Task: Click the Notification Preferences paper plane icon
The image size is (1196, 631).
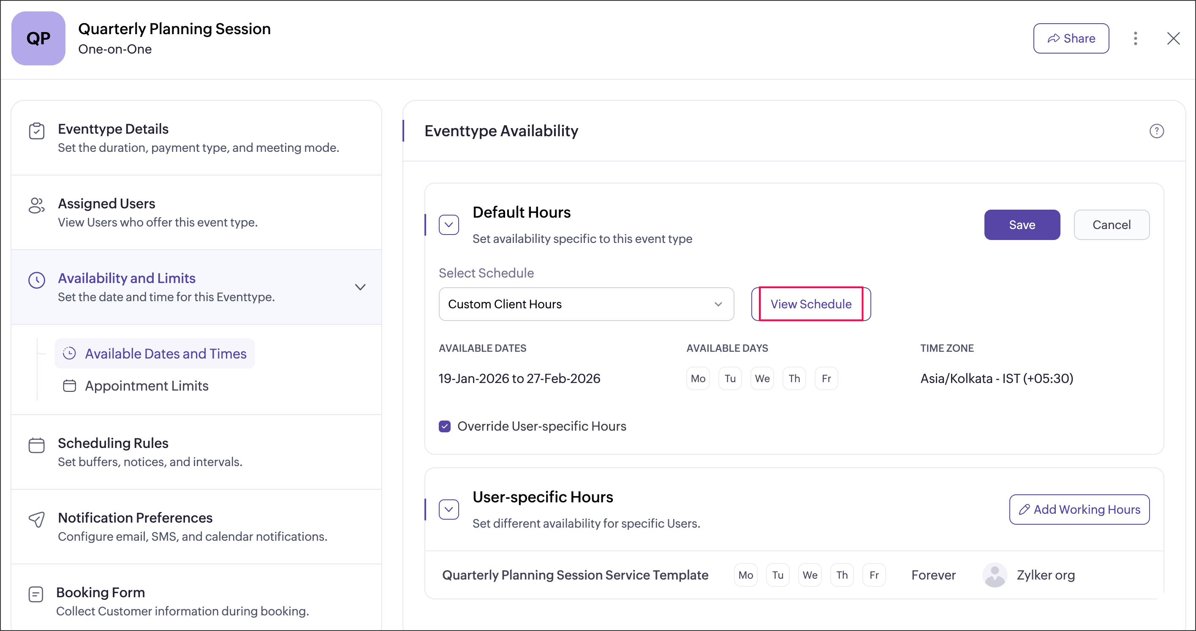Action: pos(37,519)
